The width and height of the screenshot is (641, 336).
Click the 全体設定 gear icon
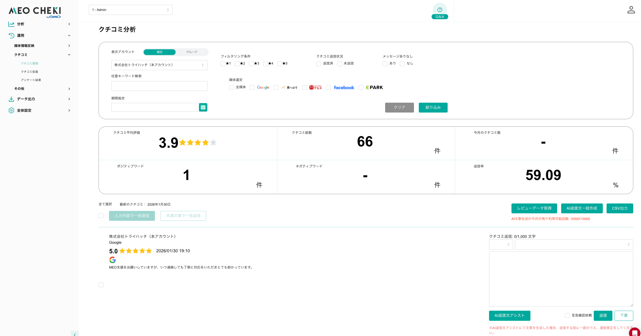(x=11, y=110)
